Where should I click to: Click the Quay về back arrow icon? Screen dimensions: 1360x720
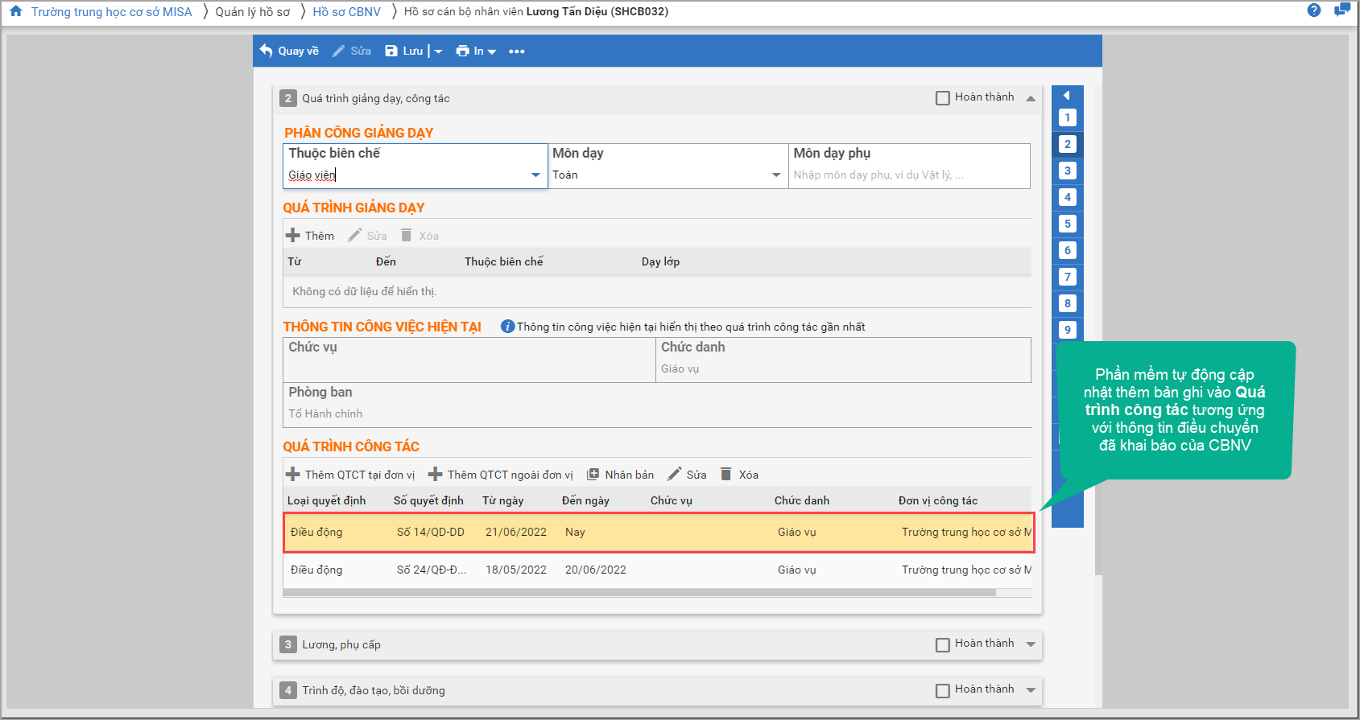point(267,51)
